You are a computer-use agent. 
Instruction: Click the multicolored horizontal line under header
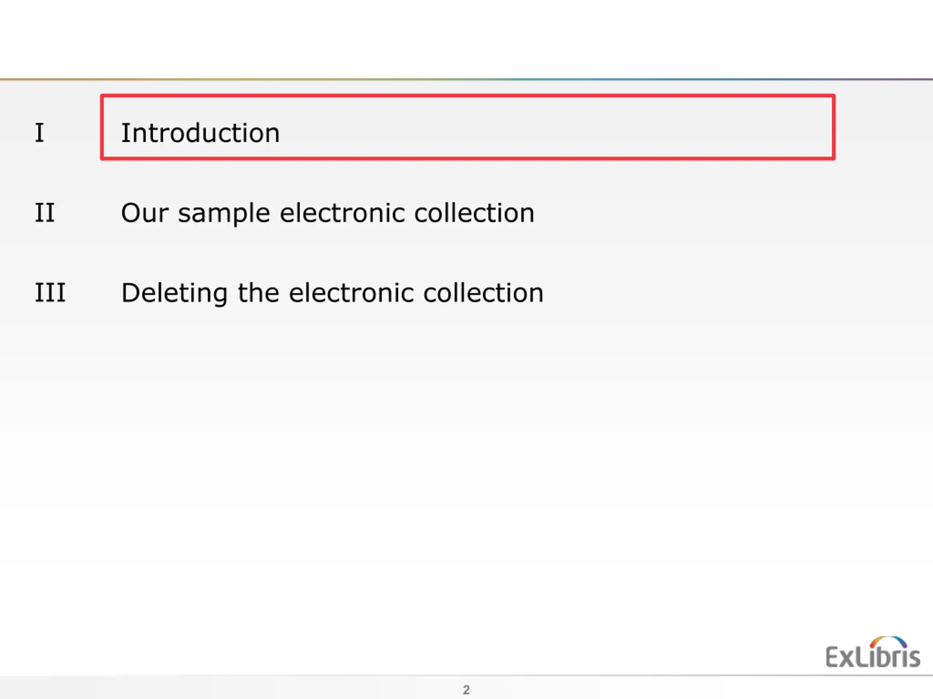[466, 79]
